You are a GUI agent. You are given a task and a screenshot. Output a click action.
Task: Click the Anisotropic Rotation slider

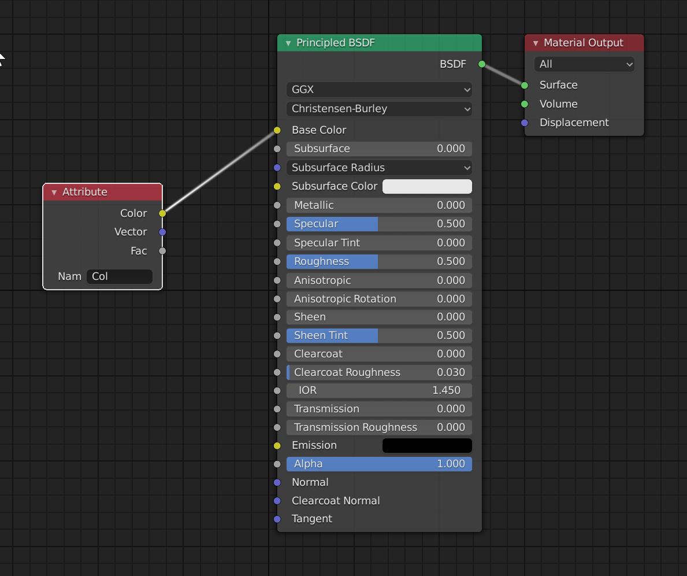379,299
